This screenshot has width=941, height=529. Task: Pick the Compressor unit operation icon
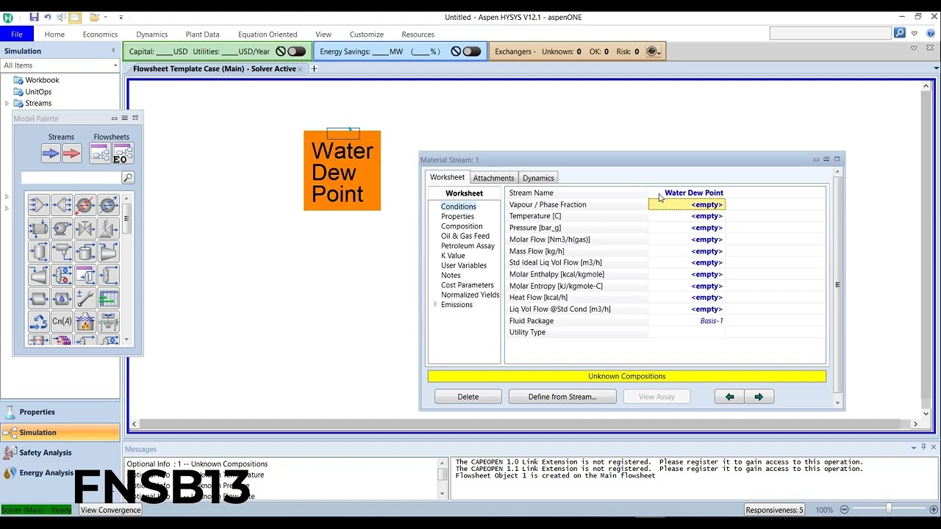(x=108, y=252)
